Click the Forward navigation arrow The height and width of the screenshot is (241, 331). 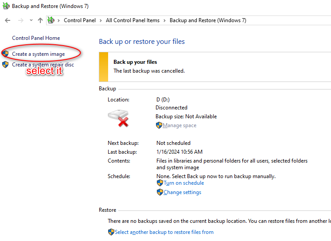pyautogui.click(x=20, y=20)
